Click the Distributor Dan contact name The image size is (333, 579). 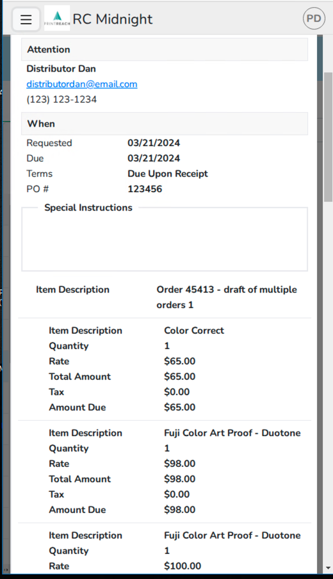click(x=61, y=69)
